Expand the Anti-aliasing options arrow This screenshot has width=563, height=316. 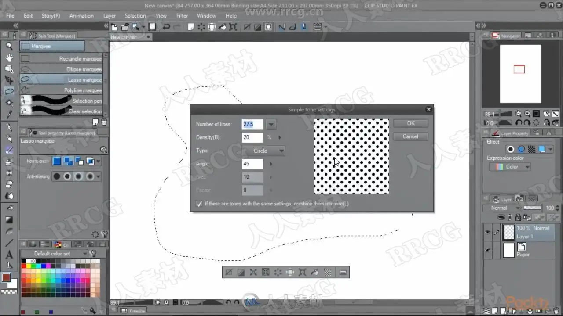[x=99, y=176]
